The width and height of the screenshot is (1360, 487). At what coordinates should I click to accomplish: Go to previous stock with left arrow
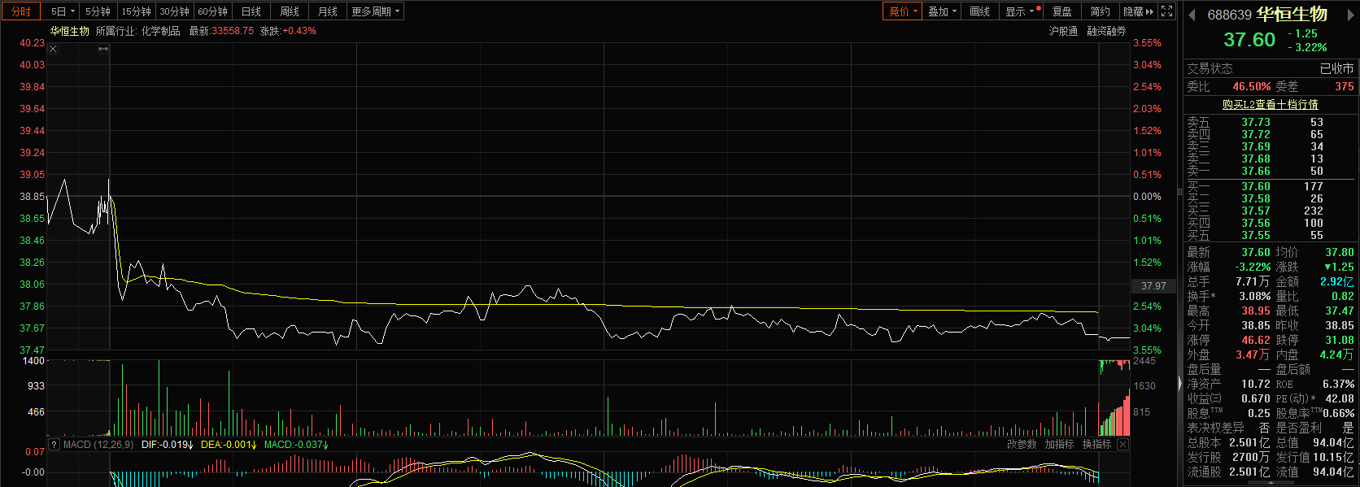[x=1192, y=15]
